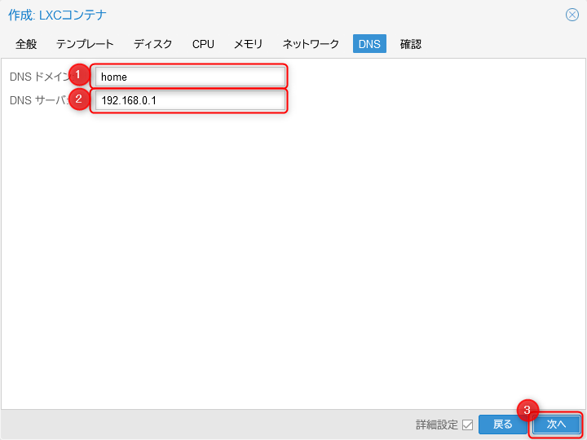Switch to the 全般 tab
Image resolution: width=587 pixels, height=440 pixels.
[26, 44]
